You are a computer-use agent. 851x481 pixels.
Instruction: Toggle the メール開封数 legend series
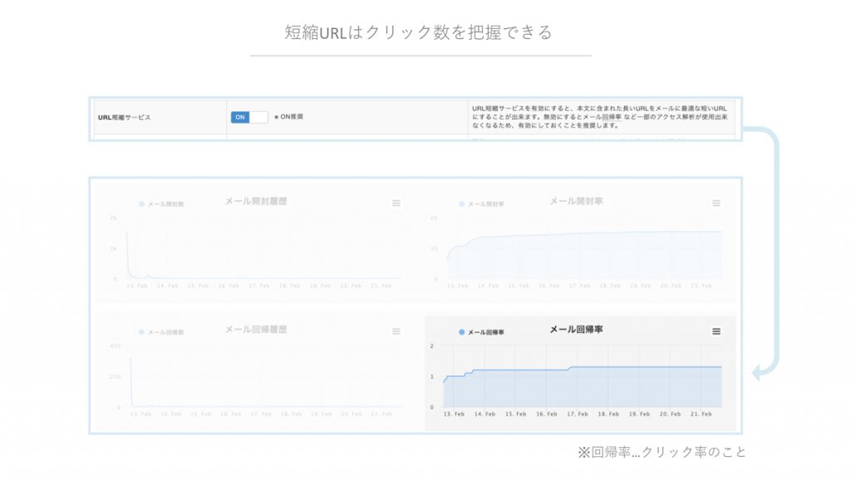pos(166,204)
